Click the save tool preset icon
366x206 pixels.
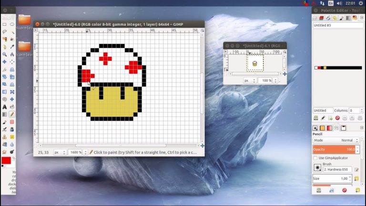pos(319,190)
